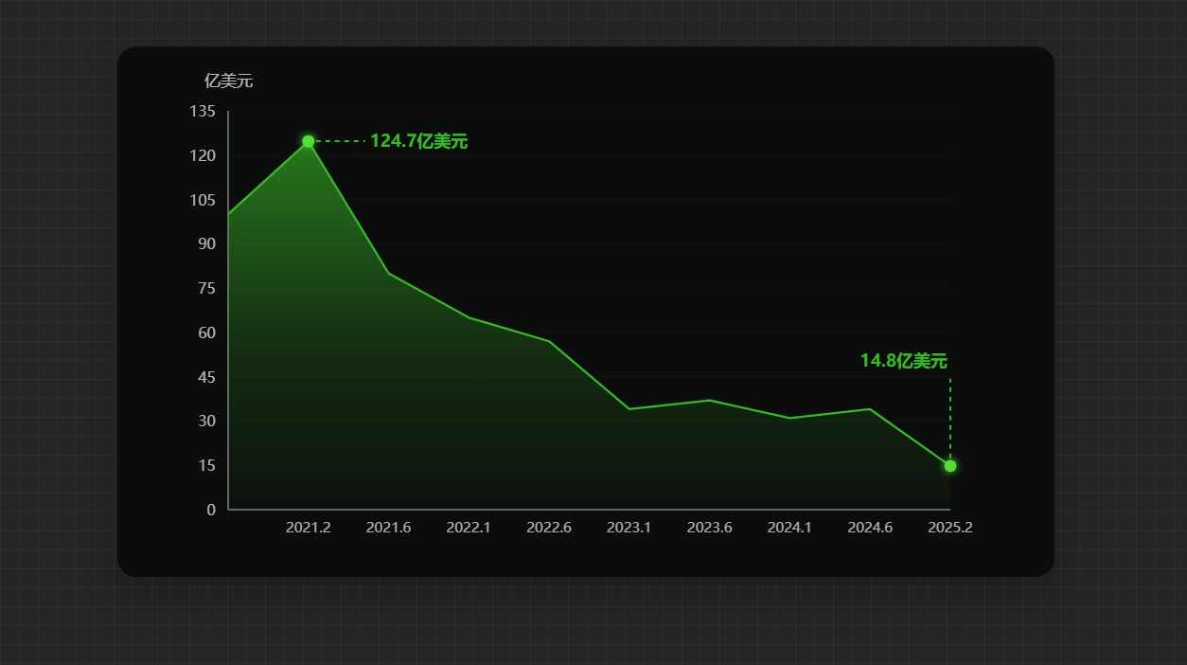Click the 45 y-axis value
Screen dimensions: 1187x665
click(207, 377)
